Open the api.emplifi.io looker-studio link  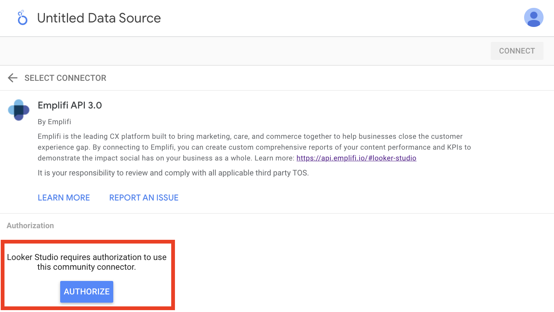[356, 158]
